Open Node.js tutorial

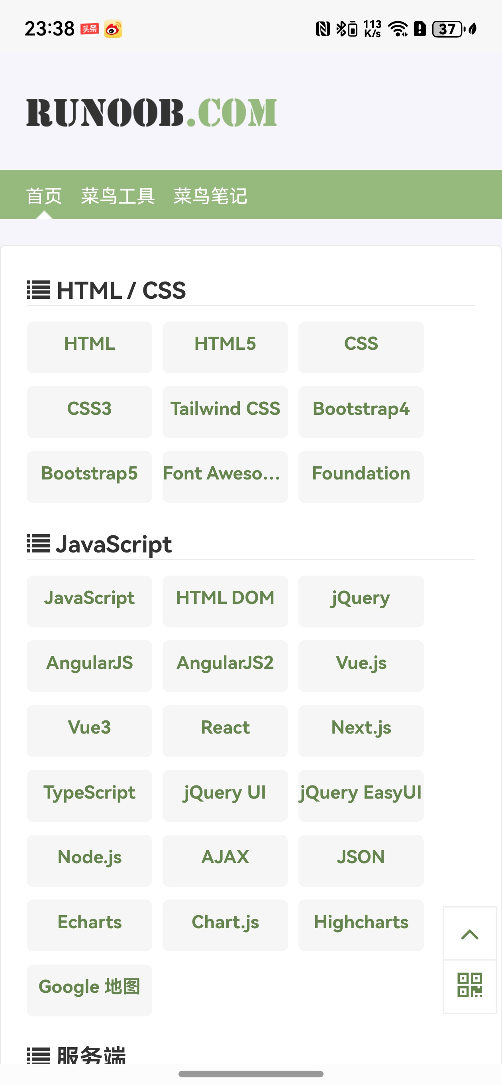click(89, 861)
